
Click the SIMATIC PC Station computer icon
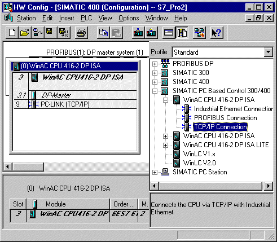tap(165, 172)
